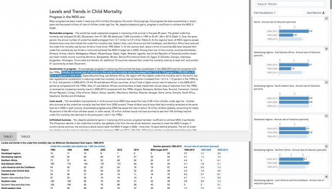This screenshot has width=334, height=189.
Task: Click the Developed regions 2000-2015 bar
Action: point(292,128)
